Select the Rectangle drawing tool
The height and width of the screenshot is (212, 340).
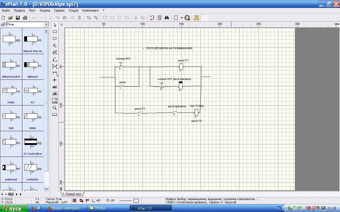55,32
